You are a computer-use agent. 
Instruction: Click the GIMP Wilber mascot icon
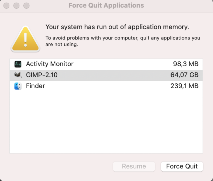(x=18, y=75)
